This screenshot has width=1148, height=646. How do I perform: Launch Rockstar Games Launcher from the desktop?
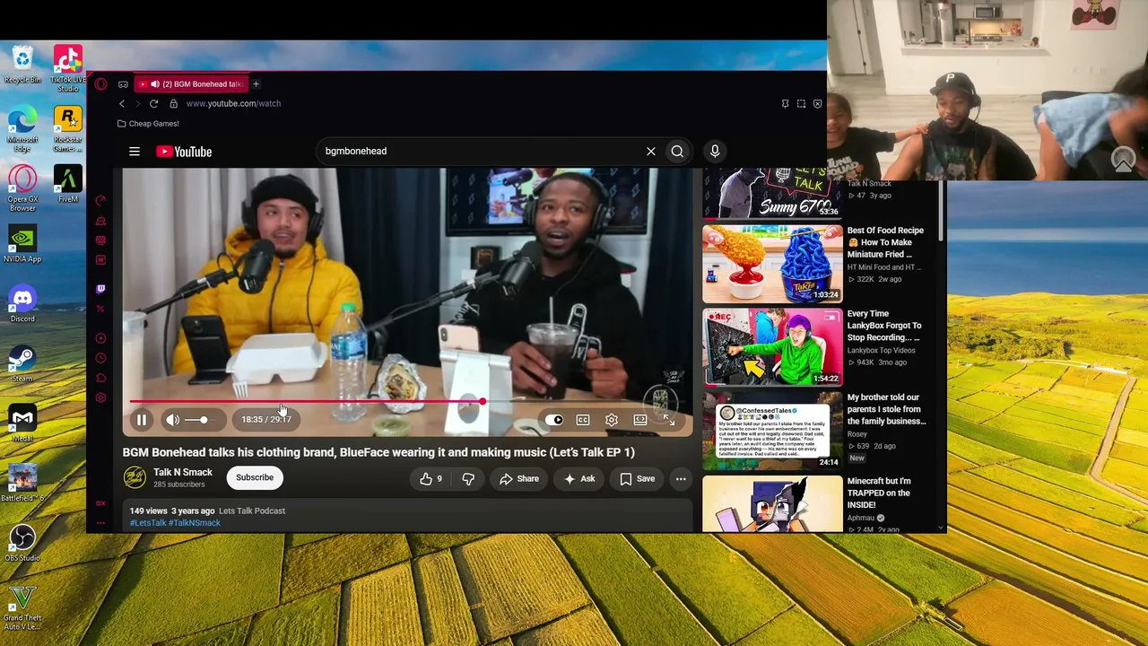tap(68, 129)
